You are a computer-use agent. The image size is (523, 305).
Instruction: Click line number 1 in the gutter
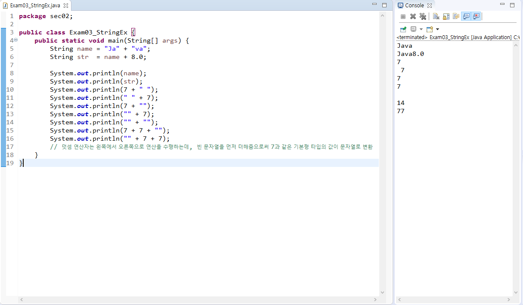(x=12, y=16)
